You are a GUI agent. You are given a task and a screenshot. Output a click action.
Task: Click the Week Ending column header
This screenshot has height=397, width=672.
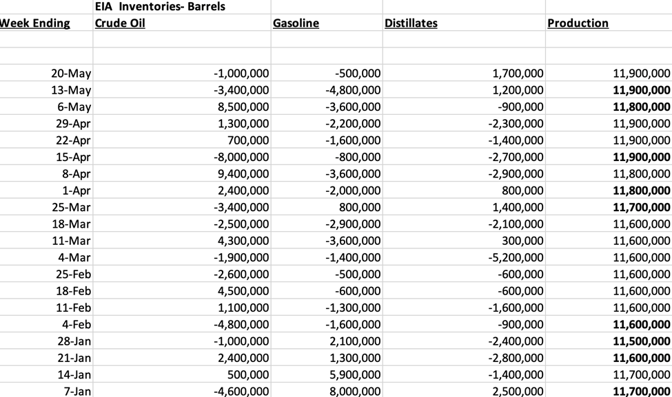pos(34,23)
